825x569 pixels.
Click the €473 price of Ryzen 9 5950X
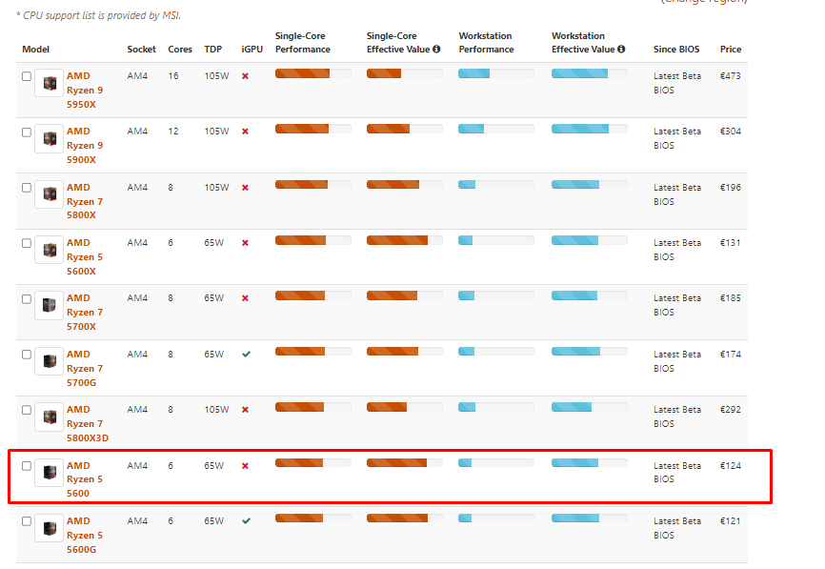[x=731, y=76]
